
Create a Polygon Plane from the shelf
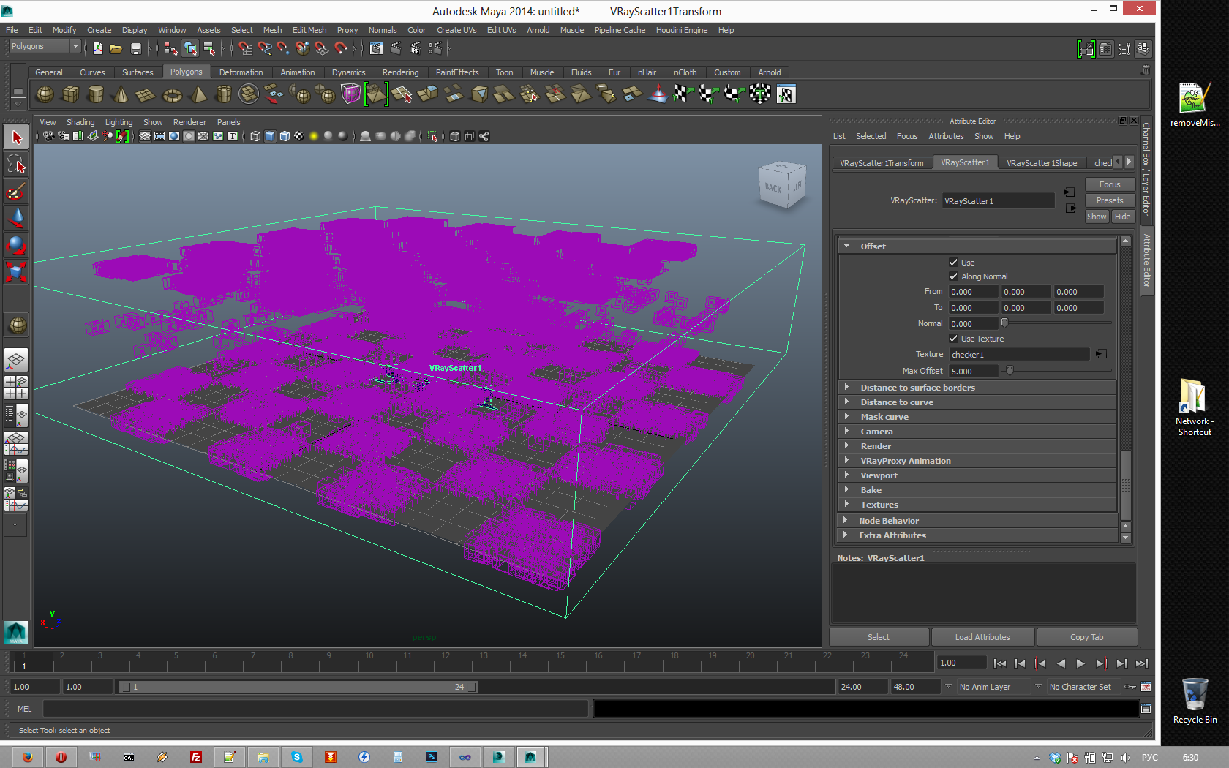(x=146, y=94)
